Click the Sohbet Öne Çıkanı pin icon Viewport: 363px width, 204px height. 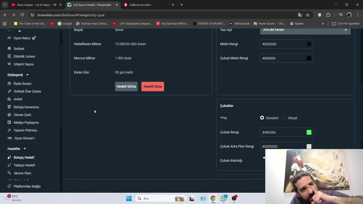[x=9, y=91]
